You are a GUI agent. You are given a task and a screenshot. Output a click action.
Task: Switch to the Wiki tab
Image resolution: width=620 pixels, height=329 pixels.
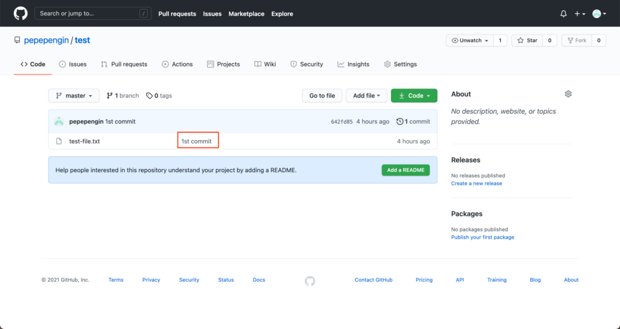click(265, 64)
